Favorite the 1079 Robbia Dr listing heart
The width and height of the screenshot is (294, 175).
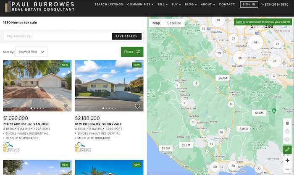click(x=137, y=106)
